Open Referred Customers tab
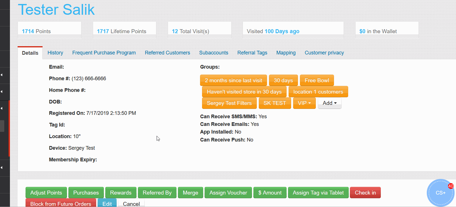Image resolution: width=456 pixels, height=207 pixels. [x=167, y=53]
